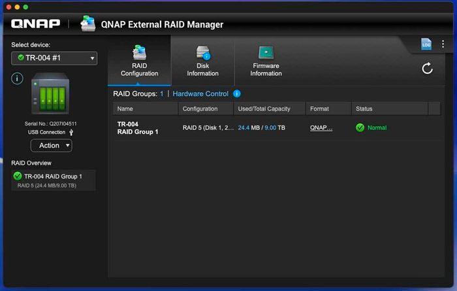Click the Serial No.: Q207I04511 text
The height and width of the screenshot is (291, 457).
tap(51, 124)
